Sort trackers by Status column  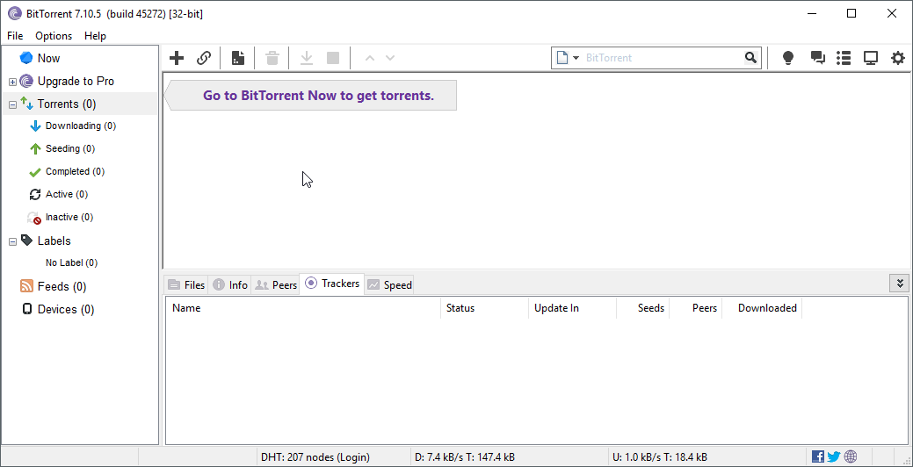[x=484, y=307]
